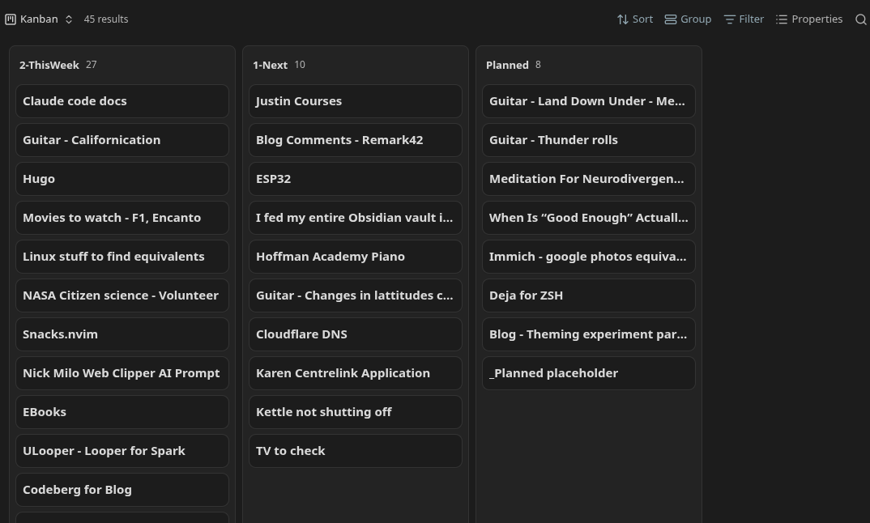Image resolution: width=870 pixels, height=523 pixels.
Task: Open Karen Centrelink Application card
Action: [x=355, y=372]
